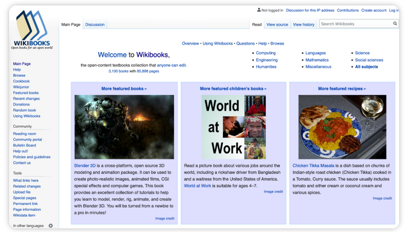Click the Create account link

click(x=374, y=10)
